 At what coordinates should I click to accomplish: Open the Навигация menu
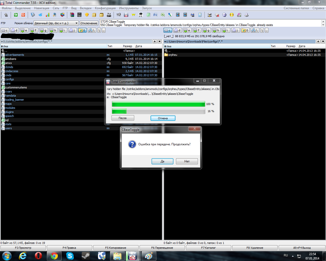[42, 8]
